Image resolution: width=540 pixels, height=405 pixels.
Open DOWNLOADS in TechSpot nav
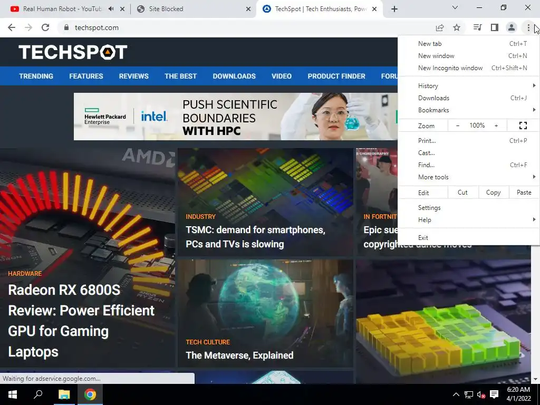234,76
